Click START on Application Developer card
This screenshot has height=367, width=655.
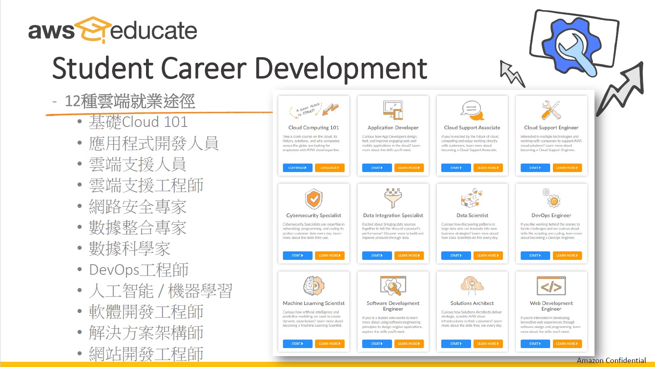tap(377, 168)
